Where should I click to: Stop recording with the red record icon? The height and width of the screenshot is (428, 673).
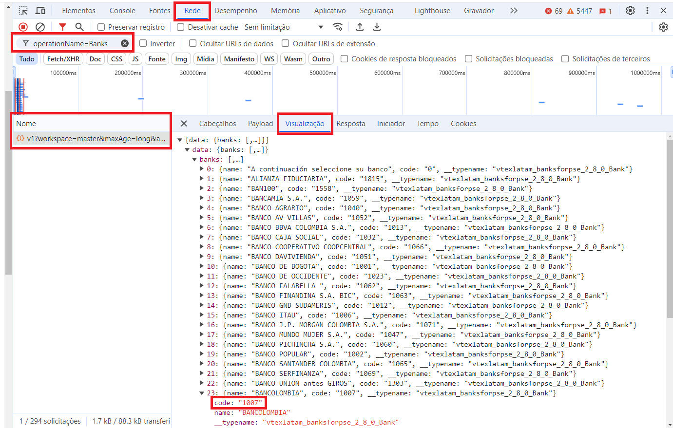click(23, 27)
